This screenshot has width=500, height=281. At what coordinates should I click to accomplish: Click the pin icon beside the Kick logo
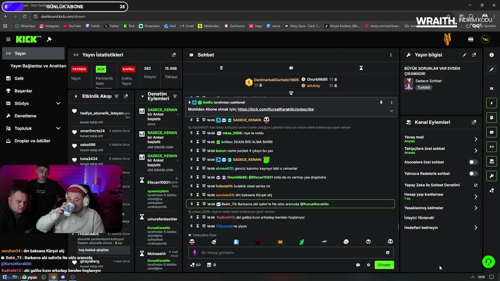49,39
